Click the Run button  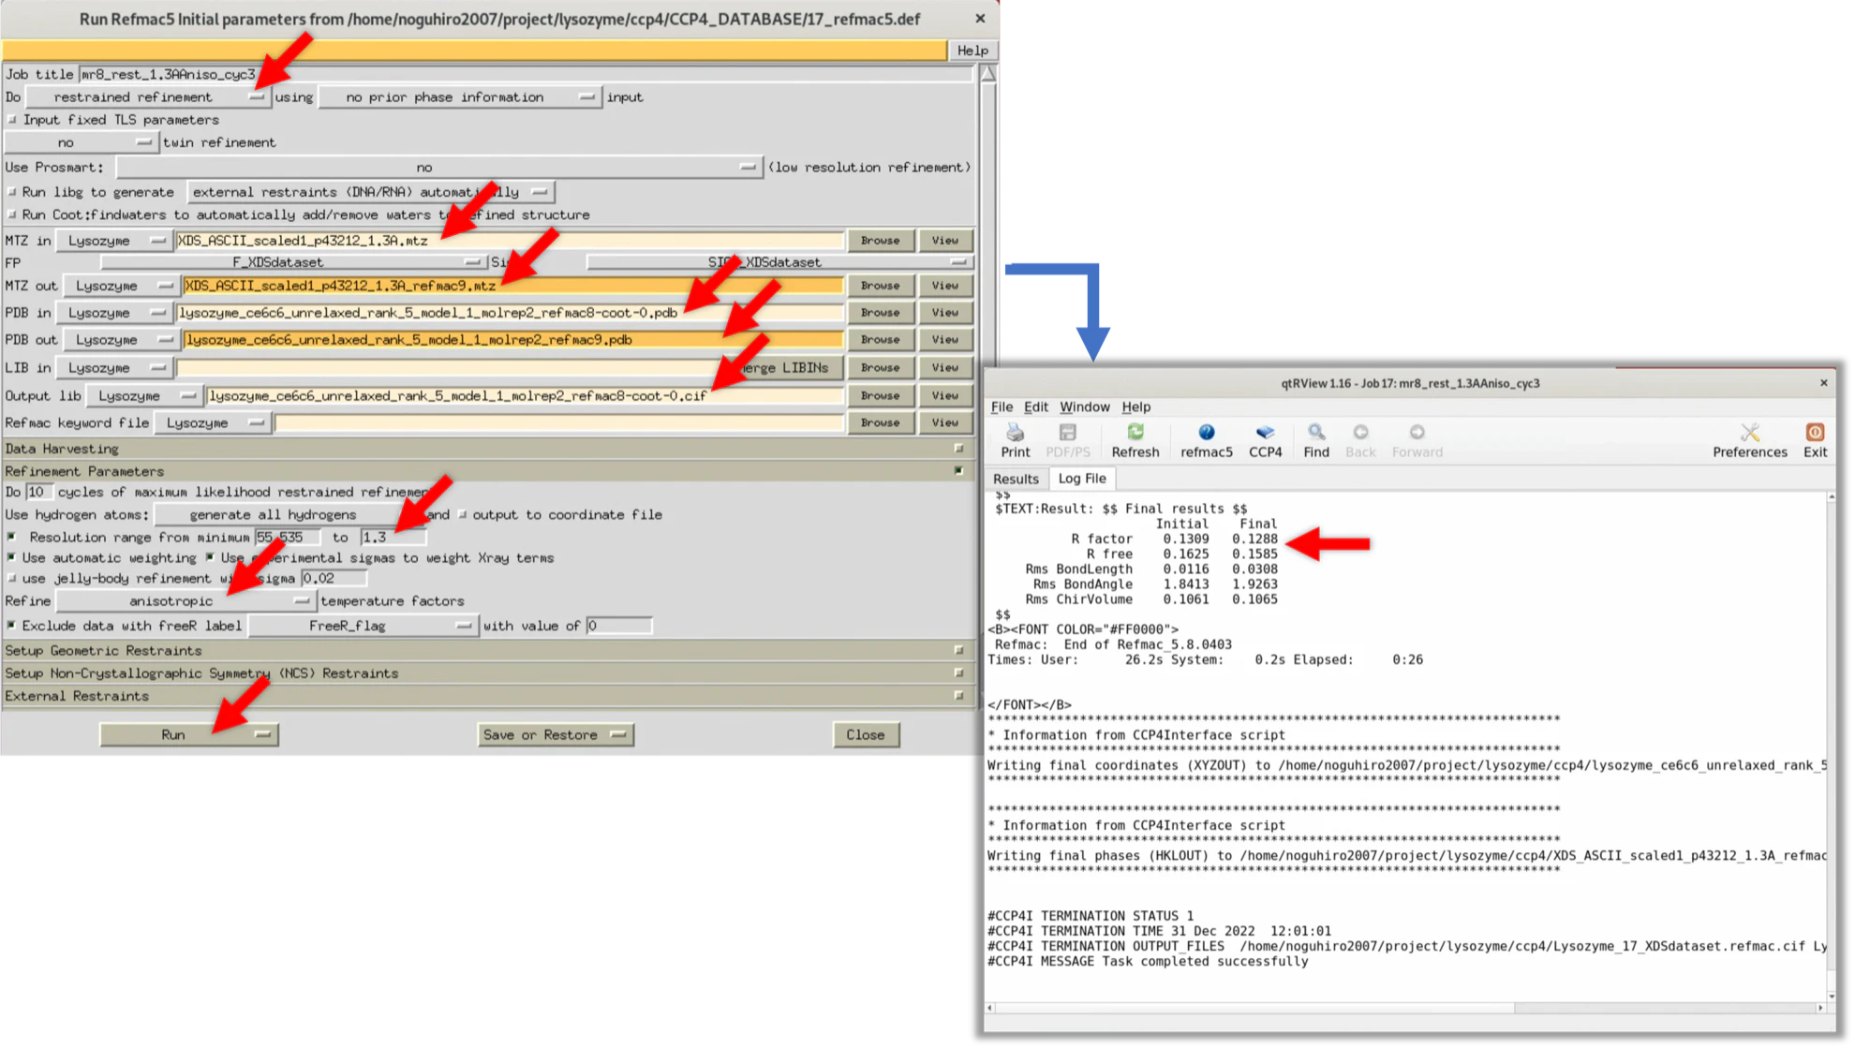[x=188, y=734]
